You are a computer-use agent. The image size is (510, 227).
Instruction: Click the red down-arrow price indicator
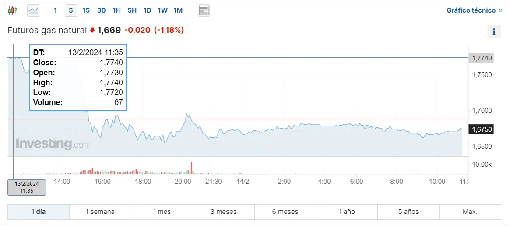point(92,30)
